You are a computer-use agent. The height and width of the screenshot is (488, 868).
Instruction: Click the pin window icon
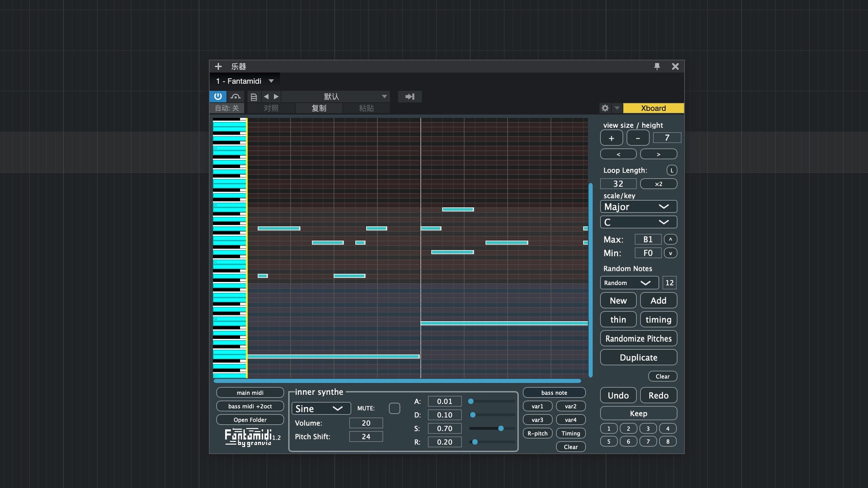pos(657,66)
